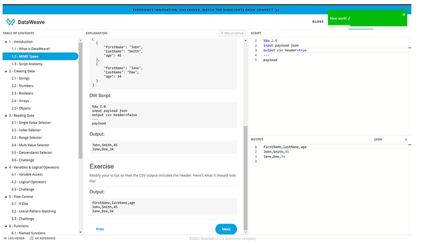Expand the OUTPUT JSON format dropdown arrow
Screen dimensions: 425x244
point(406,139)
